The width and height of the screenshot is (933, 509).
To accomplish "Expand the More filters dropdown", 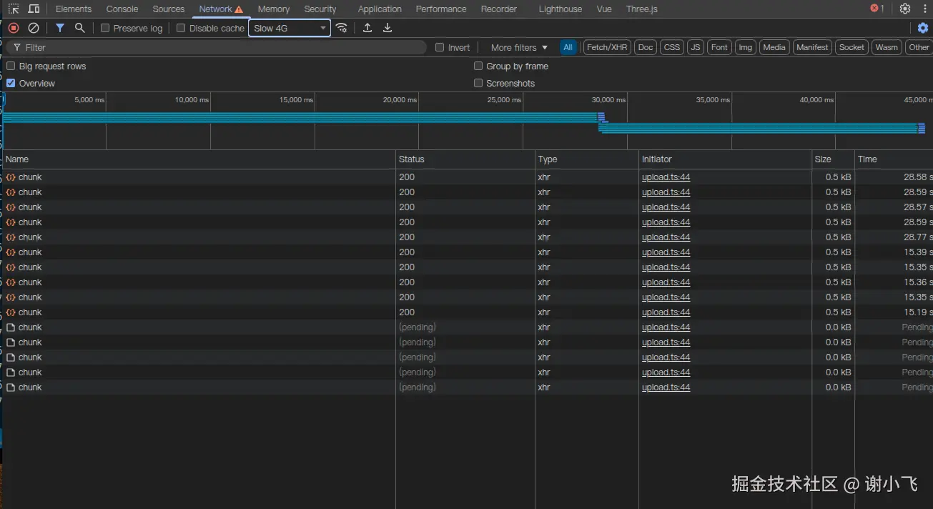I will [x=520, y=47].
